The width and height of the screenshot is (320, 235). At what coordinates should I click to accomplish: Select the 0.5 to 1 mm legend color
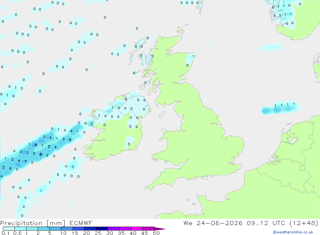click(x=20, y=229)
